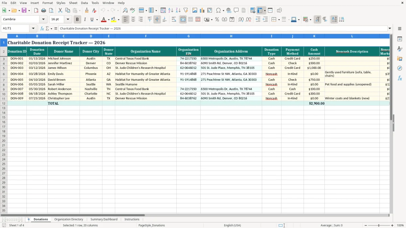Image resolution: width=406 pixels, height=228 pixels.
Task: Toggle Align Left
Action: tap(126, 20)
